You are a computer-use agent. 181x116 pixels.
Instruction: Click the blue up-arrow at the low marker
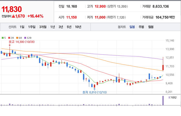click(95, 89)
